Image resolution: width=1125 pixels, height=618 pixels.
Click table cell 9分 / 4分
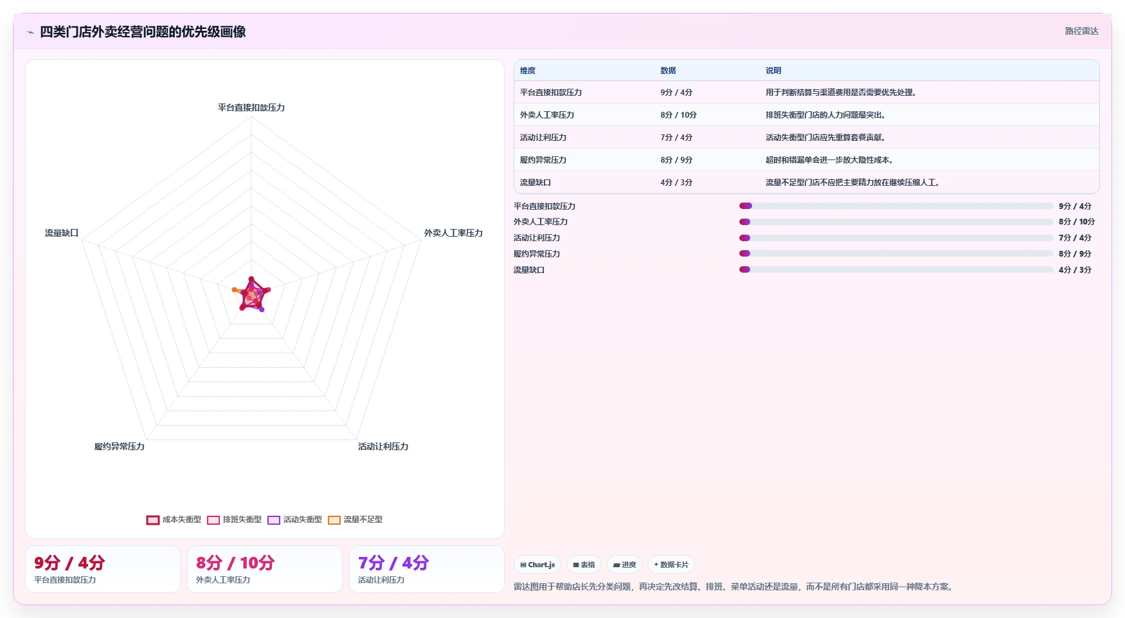(x=676, y=93)
